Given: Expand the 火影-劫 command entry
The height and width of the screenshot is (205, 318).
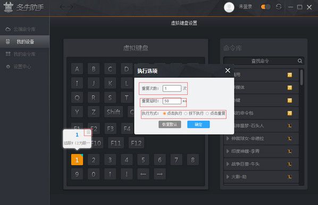Looking at the screenshot, I should (x=228, y=176).
